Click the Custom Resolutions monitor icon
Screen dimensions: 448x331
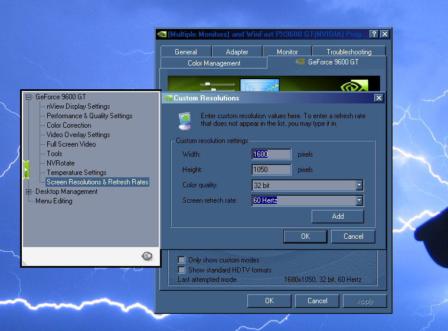(185, 120)
